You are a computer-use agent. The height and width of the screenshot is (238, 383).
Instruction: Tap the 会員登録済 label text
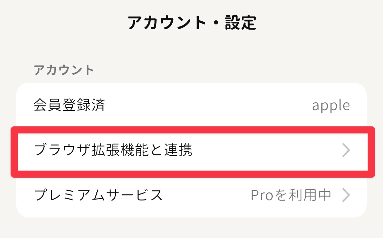click(x=69, y=106)
